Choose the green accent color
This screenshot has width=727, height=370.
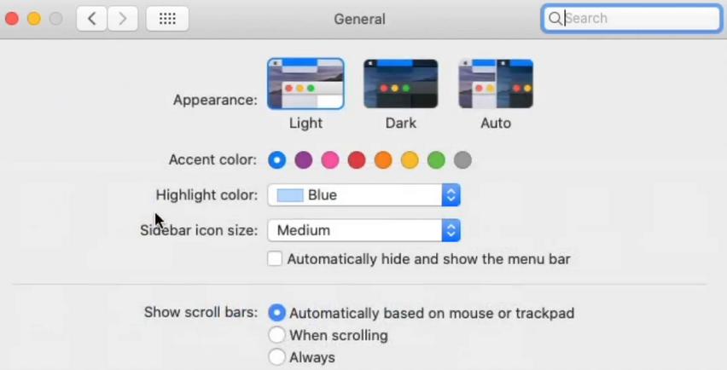click(436, 159)
